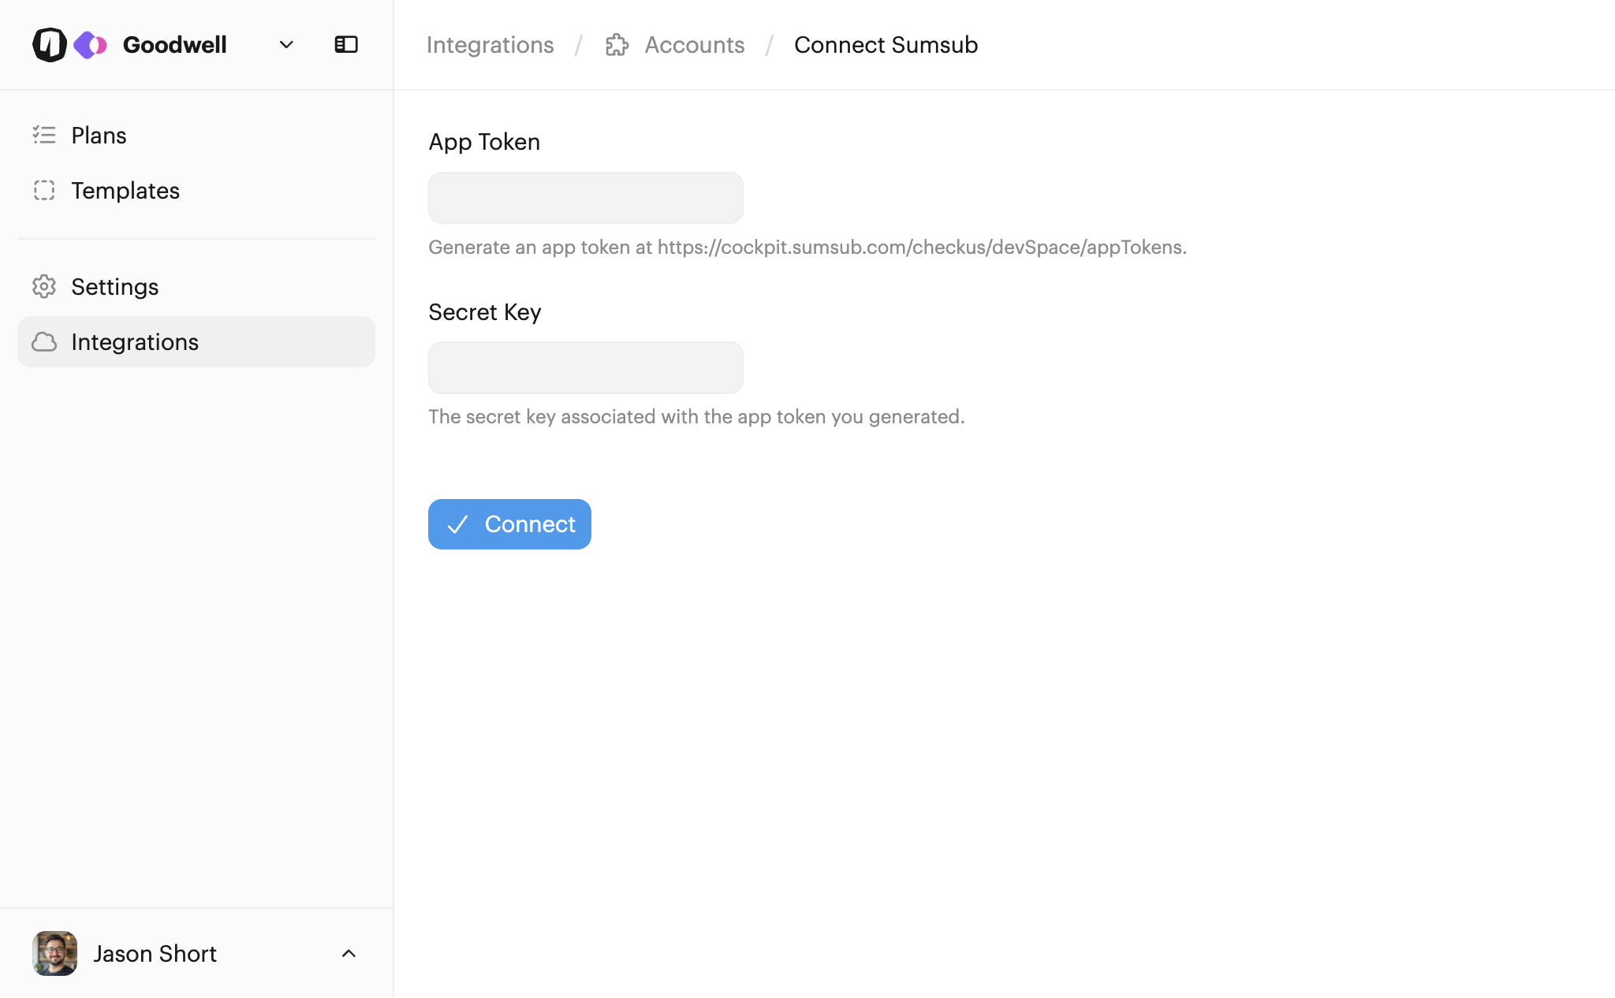Click the Settings gear icon
Viewport: 1615px width, 998px height.
coord(44,287)
